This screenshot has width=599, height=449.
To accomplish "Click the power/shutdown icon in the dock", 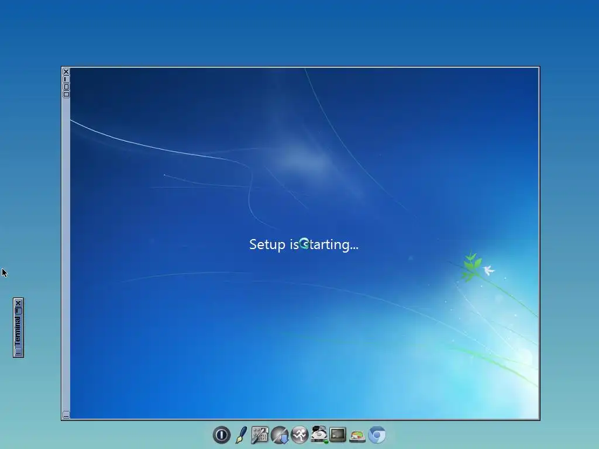I will [222, 435].
